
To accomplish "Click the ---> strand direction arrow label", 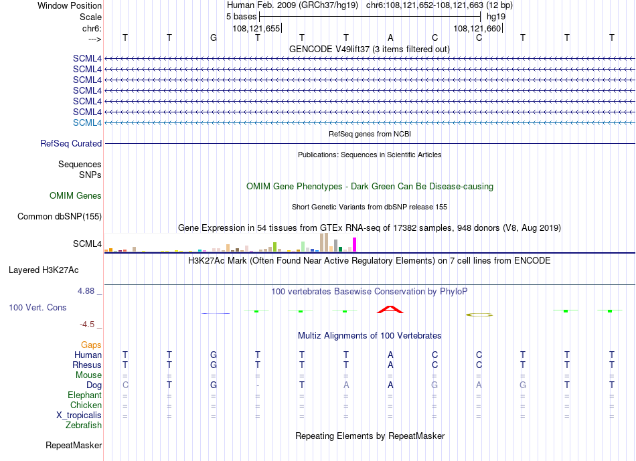I will (x=94, y=39).
